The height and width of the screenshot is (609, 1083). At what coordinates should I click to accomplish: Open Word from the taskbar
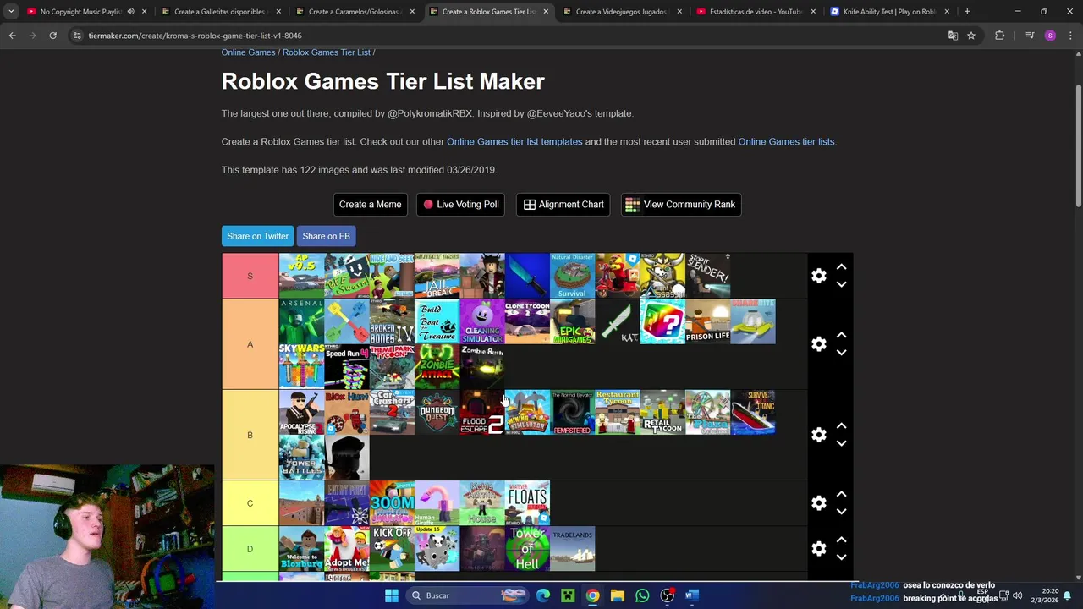691,595
